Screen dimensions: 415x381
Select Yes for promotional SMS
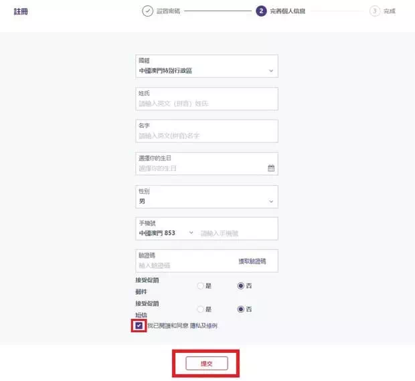[x=201, y=309]
